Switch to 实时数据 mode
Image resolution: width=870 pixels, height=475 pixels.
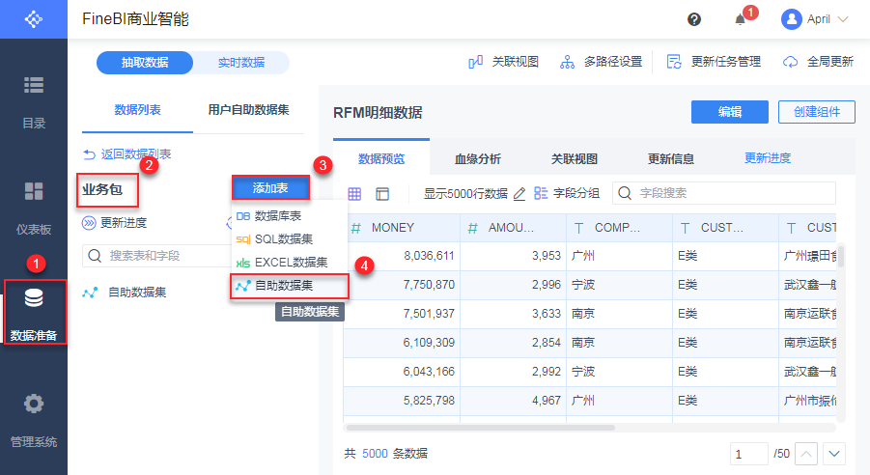click(x=240, y=63)
